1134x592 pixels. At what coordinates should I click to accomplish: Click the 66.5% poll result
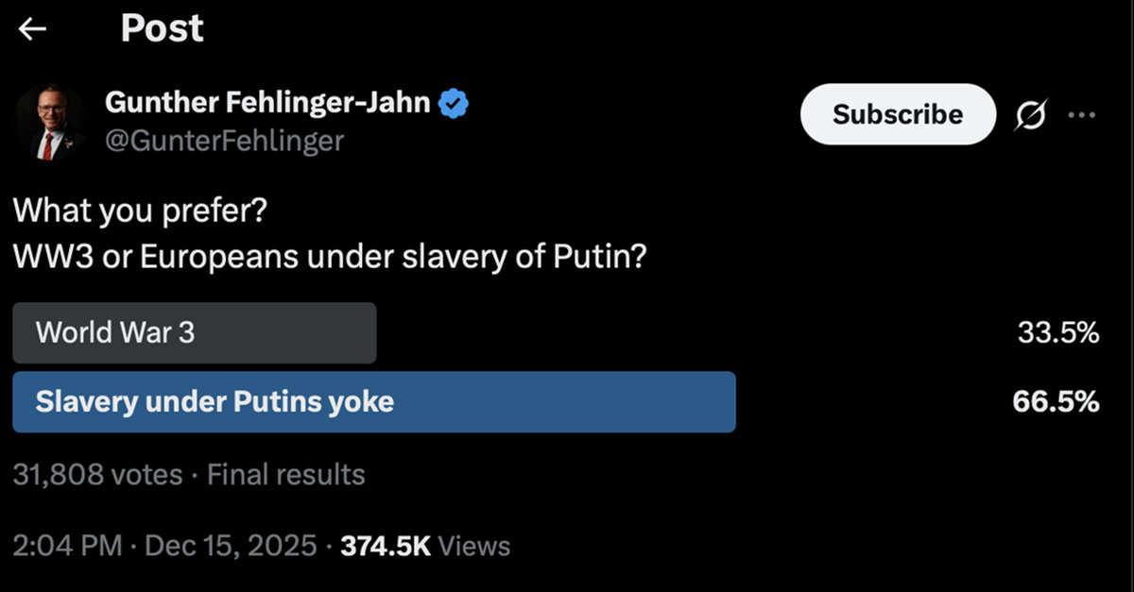[1056, 402]
